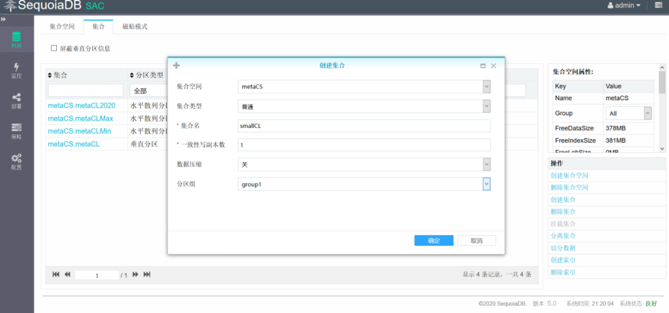Open the Strategy server icon in sidebar
This screenshot has width=669, height=313.
click(x=17, y=132)
